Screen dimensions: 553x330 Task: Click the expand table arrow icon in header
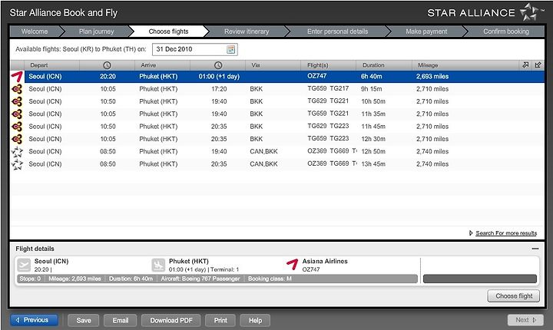coord(525,65)
